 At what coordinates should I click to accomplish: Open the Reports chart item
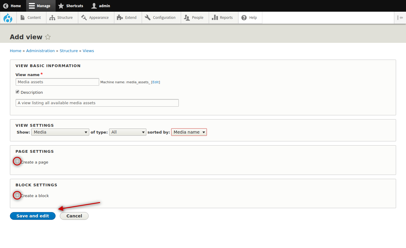click(222, 18)
